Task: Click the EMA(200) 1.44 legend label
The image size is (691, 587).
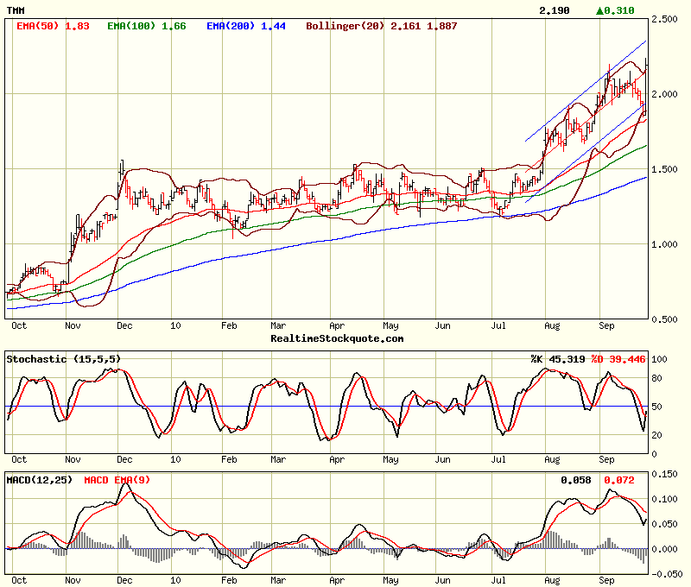Action: click(x=246, y=26)
